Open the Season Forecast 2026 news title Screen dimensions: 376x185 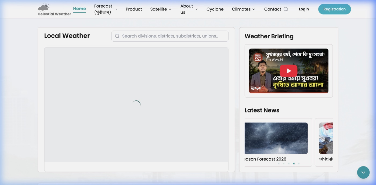pos(265,159)
